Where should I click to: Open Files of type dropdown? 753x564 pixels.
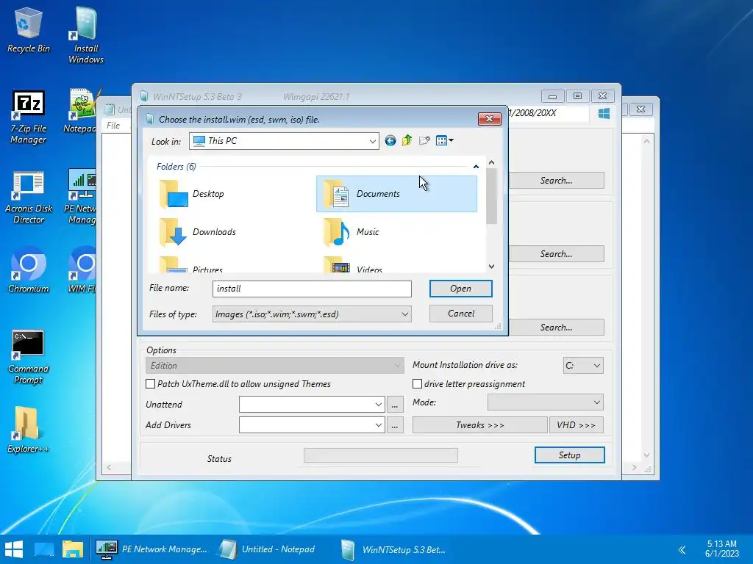click(x=405, y=314)
